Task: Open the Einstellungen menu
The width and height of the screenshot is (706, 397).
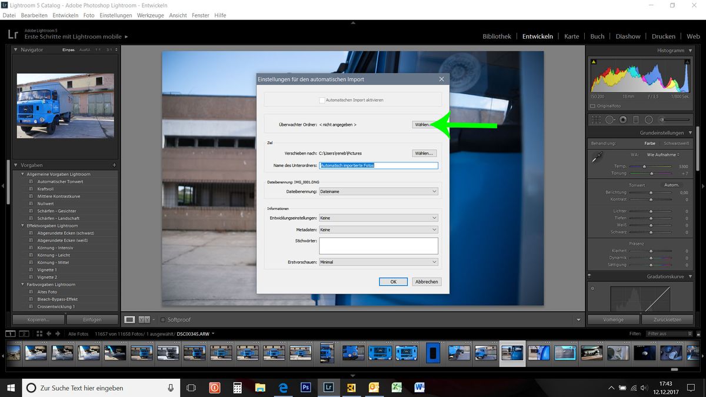Action: 115,15
